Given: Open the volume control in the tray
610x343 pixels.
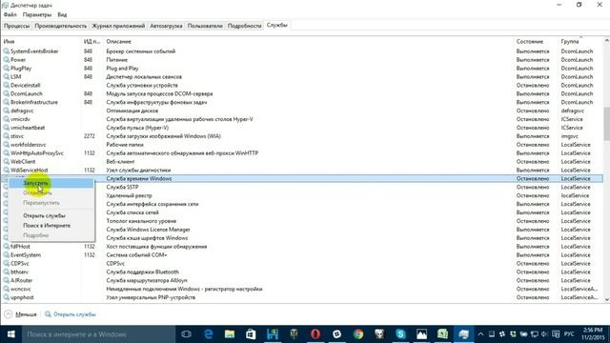Looking at the screenshot, I should coord(544,334).
